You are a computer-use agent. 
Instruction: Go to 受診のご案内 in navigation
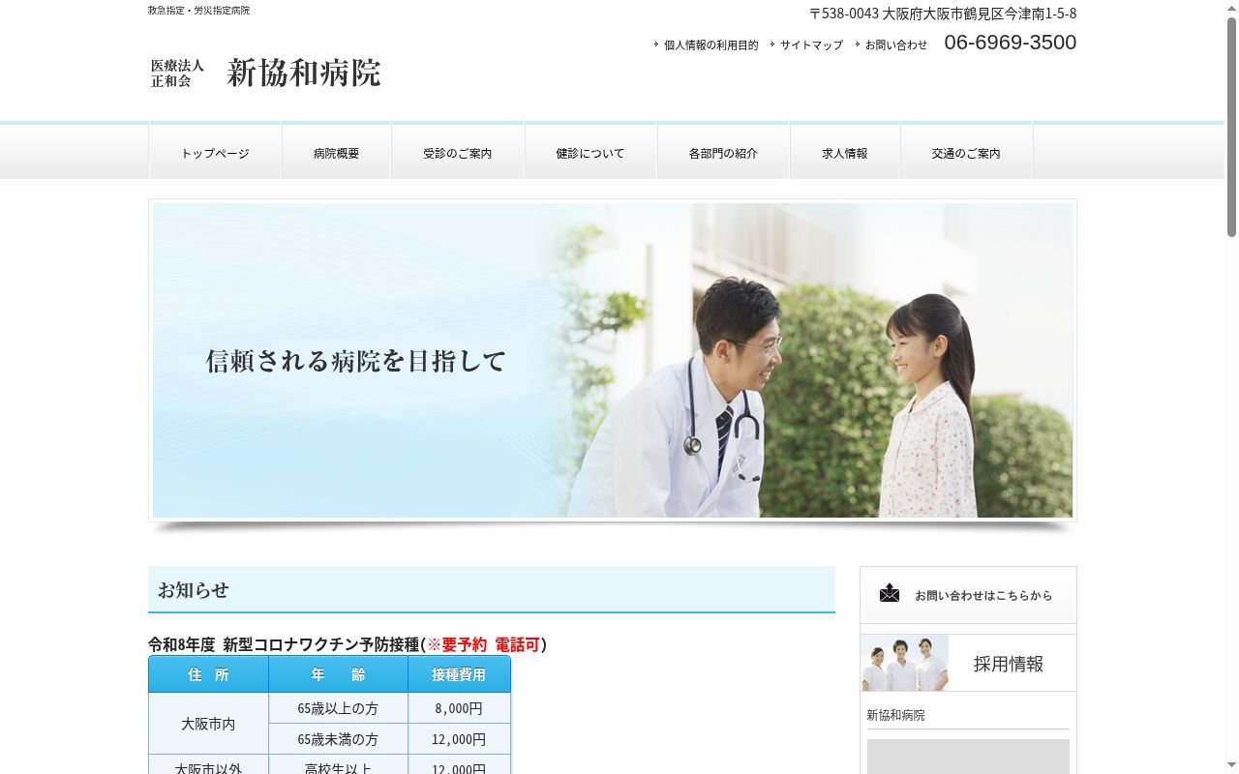(458, 153)
